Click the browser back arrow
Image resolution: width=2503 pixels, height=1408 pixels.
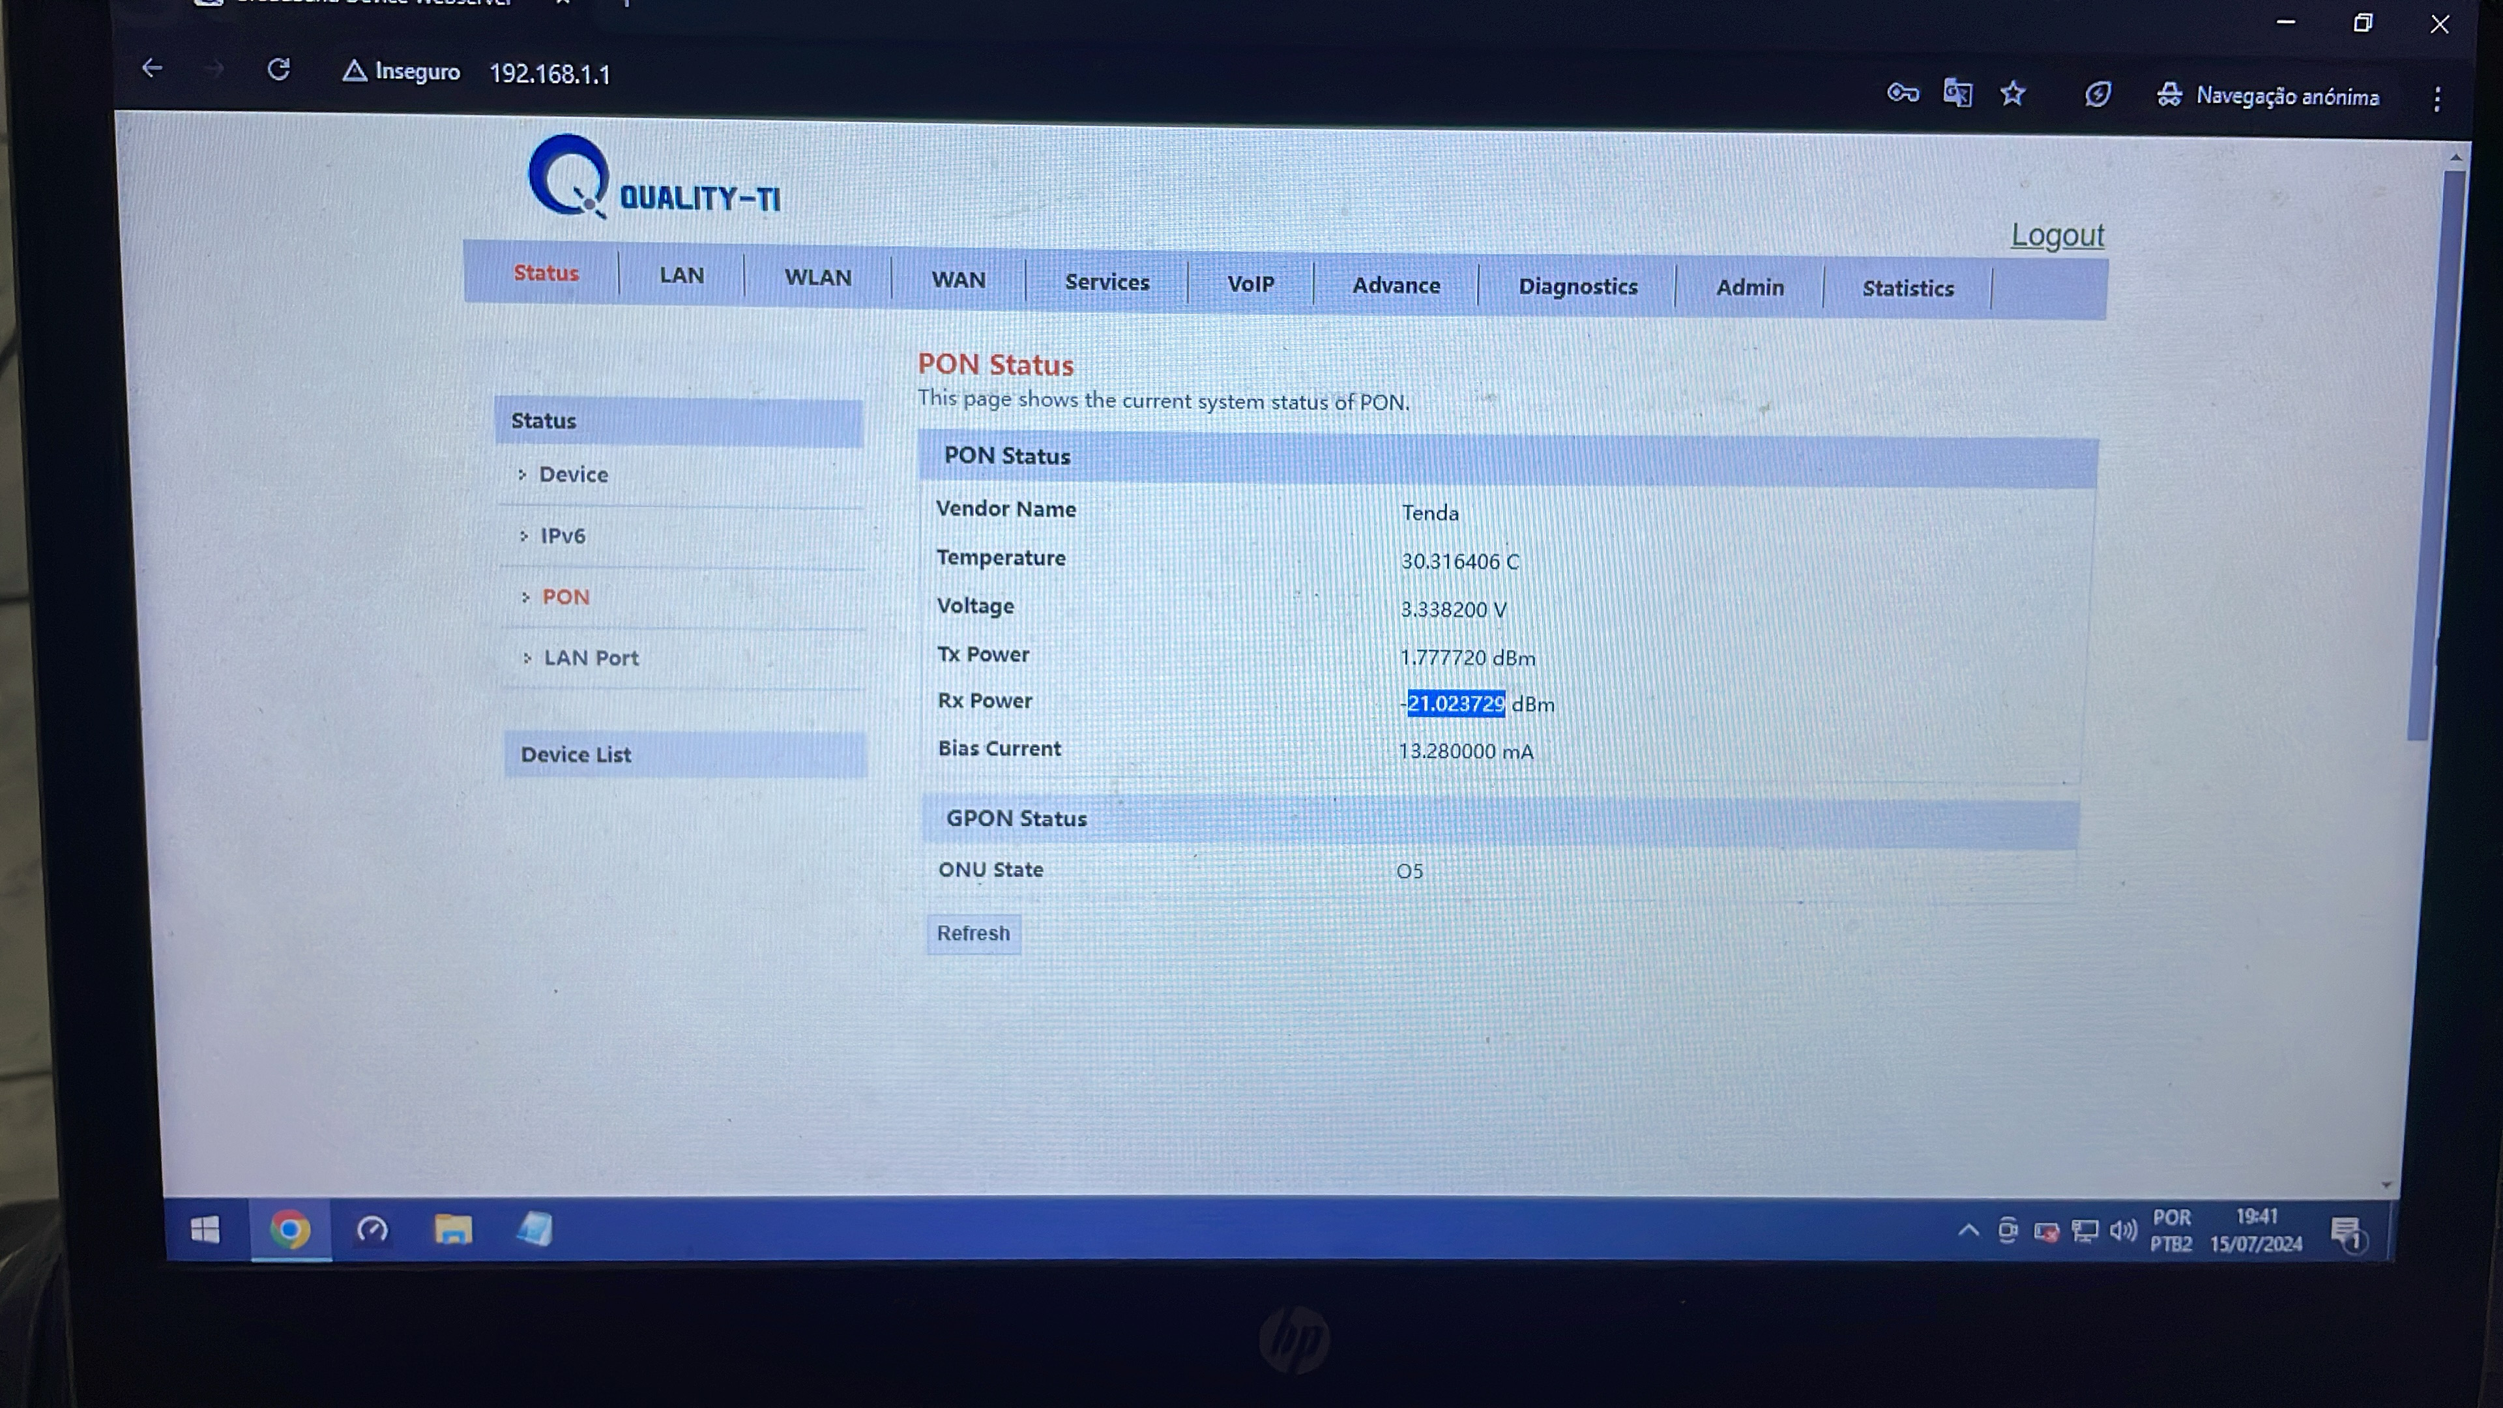pos(152,68)
